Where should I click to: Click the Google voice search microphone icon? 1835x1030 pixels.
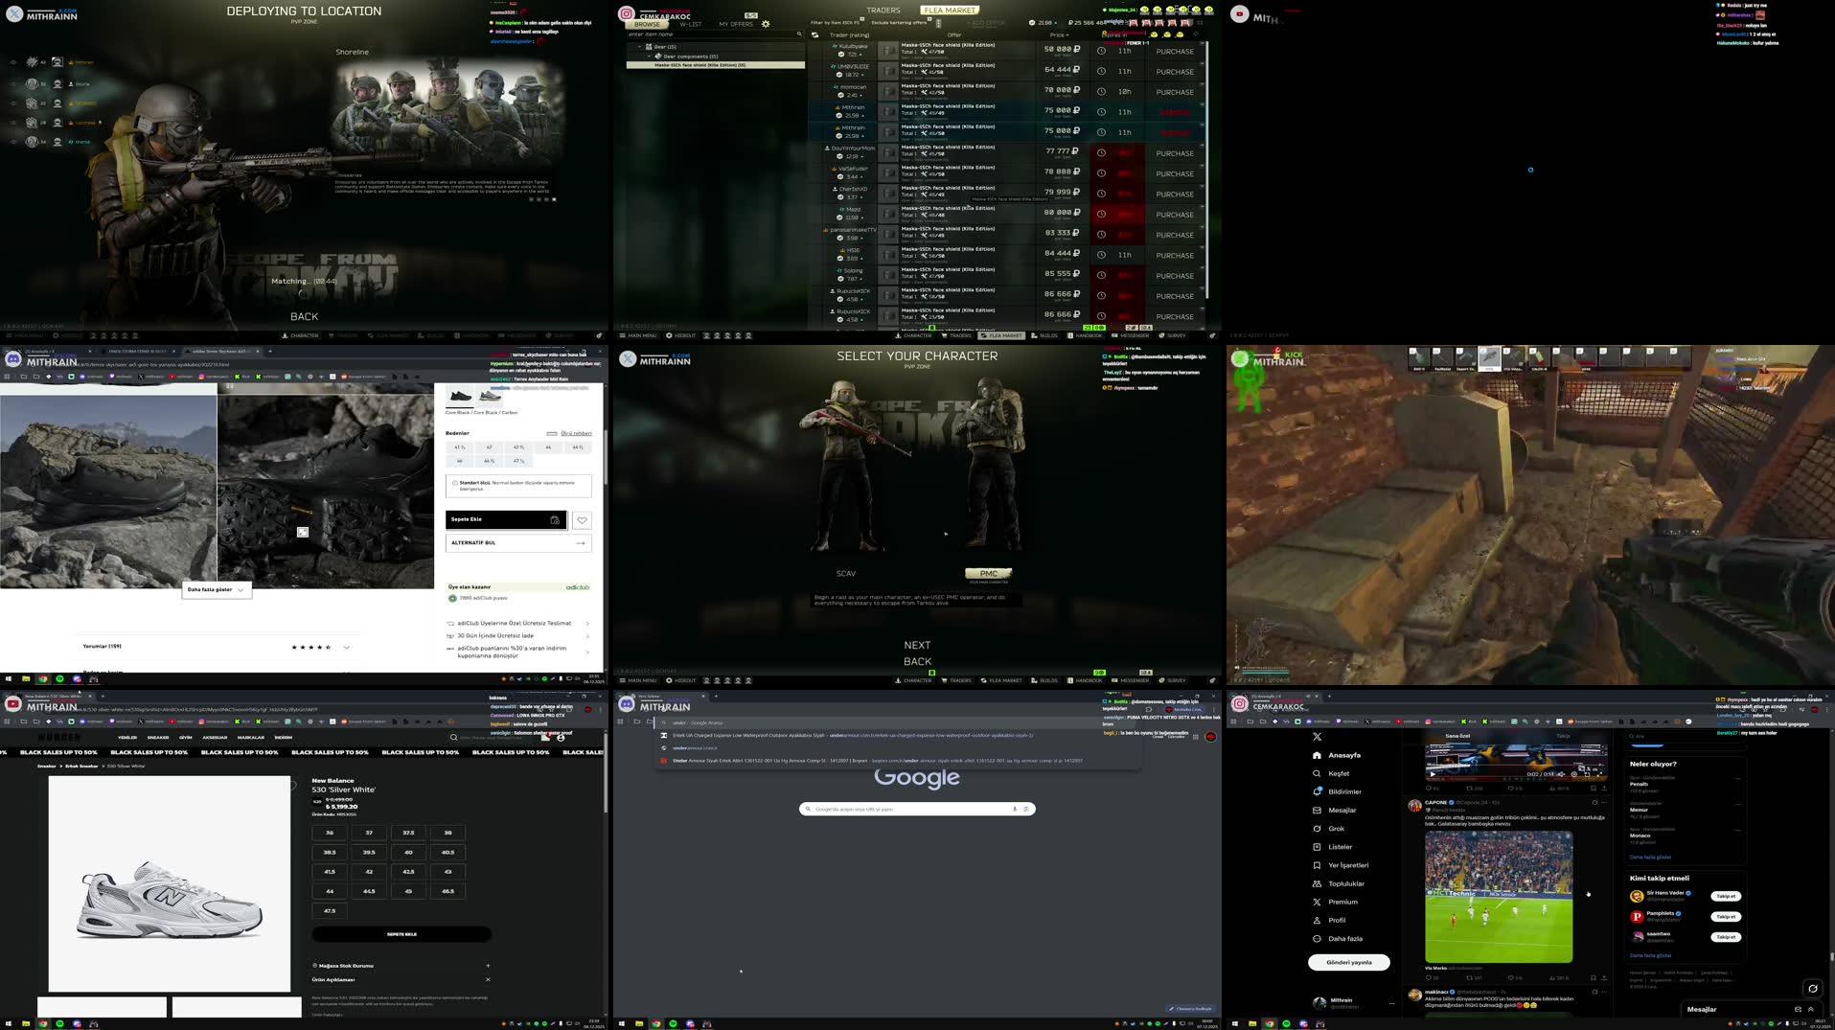1015,809
